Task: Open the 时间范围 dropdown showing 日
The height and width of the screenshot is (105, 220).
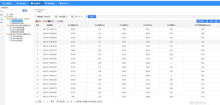Action: 69,17
